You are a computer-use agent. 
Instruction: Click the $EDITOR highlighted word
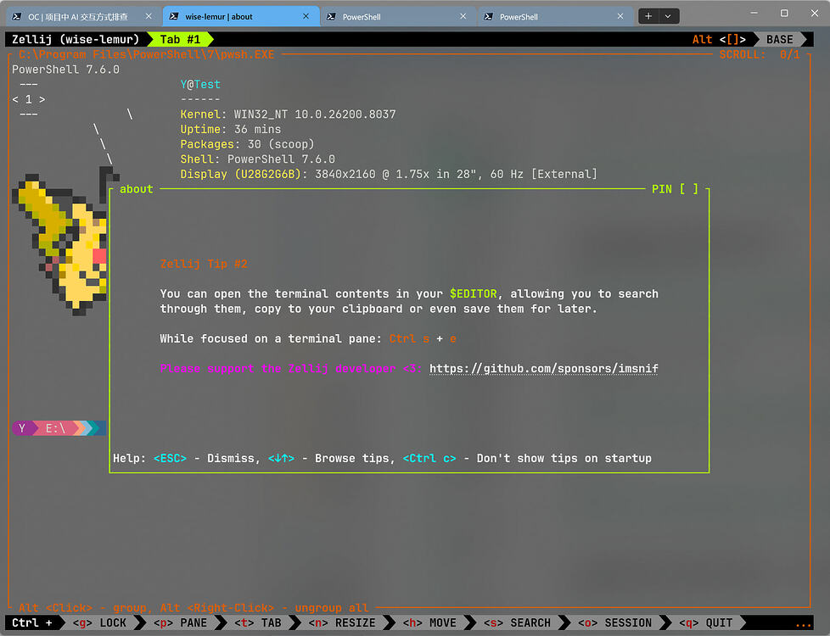pyautogui.click(x=474, y=293)
